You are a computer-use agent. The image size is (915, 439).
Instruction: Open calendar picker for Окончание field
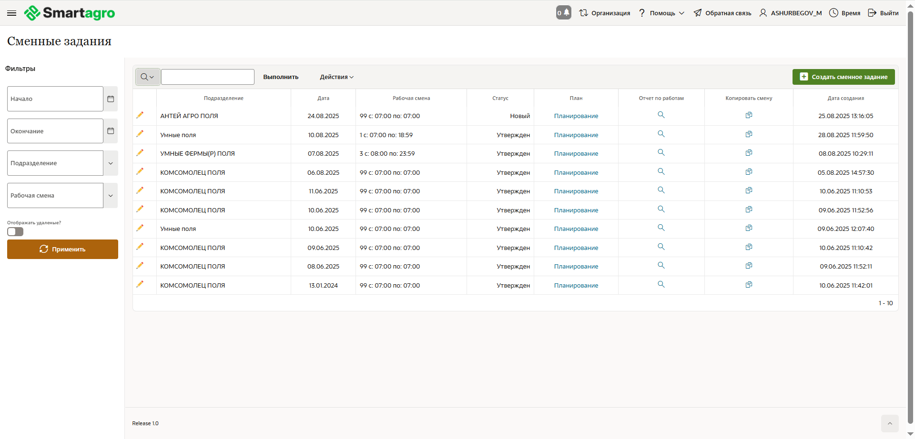(111, 131)
